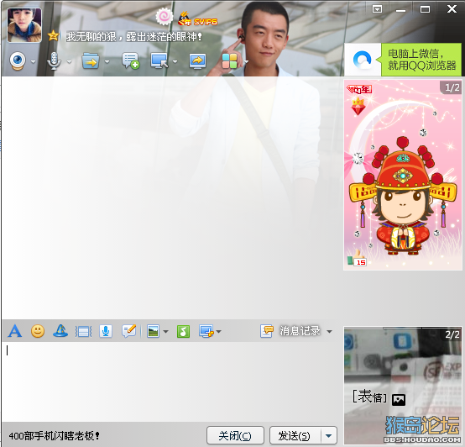The width and height of the screenshot is (465, 447).
Task: Open font settings with A icon
Action: click(x=15, y=331)
